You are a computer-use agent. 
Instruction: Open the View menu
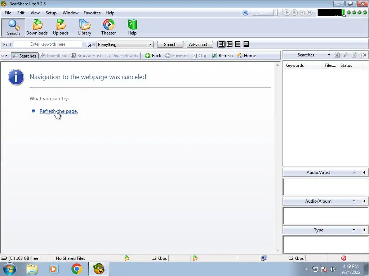tap(35, 13)
